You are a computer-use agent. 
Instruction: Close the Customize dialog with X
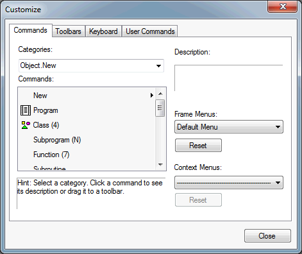pos(282,6)
